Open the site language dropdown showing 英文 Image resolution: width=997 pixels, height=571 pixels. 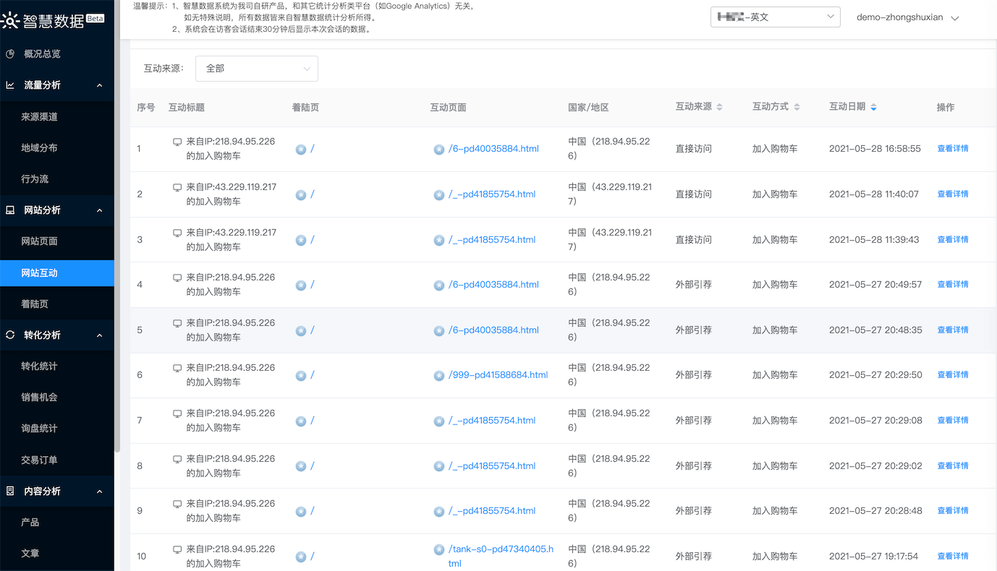[775, 17]
